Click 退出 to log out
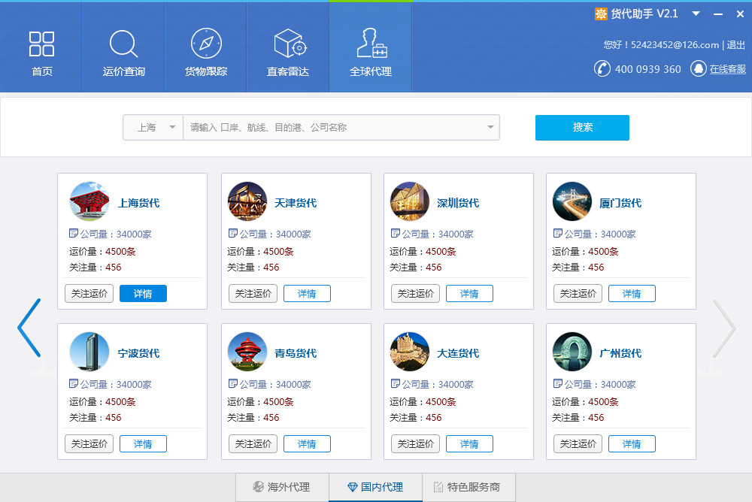 click(x=733, y=44)
